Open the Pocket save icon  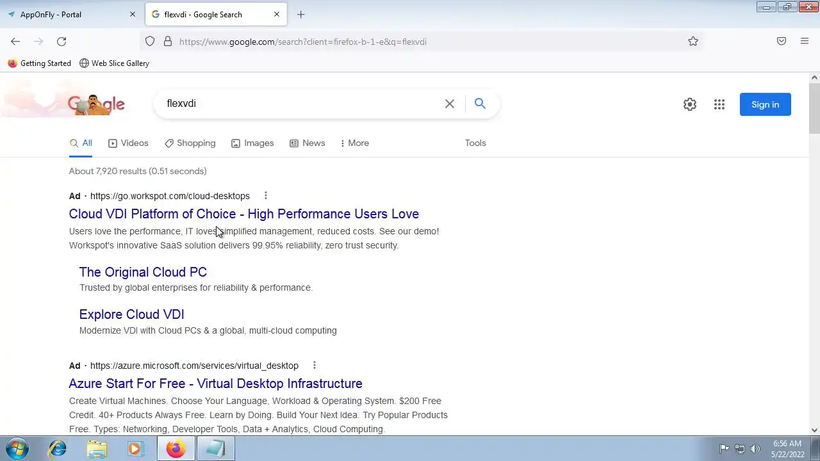(782, 42)
